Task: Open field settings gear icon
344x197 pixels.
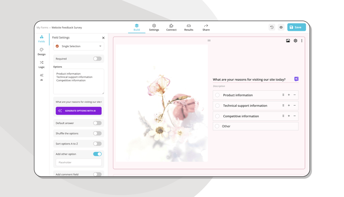Action: coord(295,41)
